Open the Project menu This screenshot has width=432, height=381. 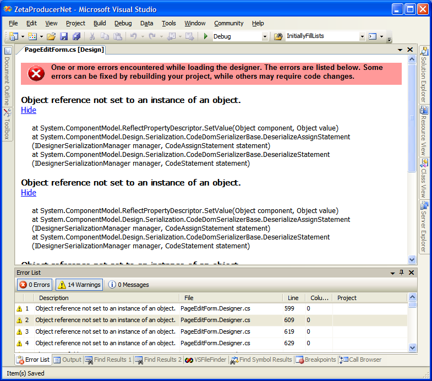pos(75,24)
